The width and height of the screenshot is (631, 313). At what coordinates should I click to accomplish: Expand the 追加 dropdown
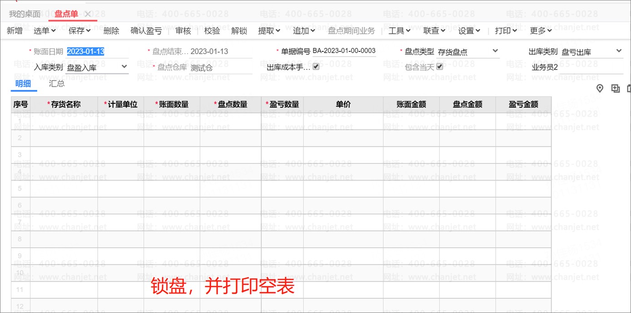coord(304,31)
